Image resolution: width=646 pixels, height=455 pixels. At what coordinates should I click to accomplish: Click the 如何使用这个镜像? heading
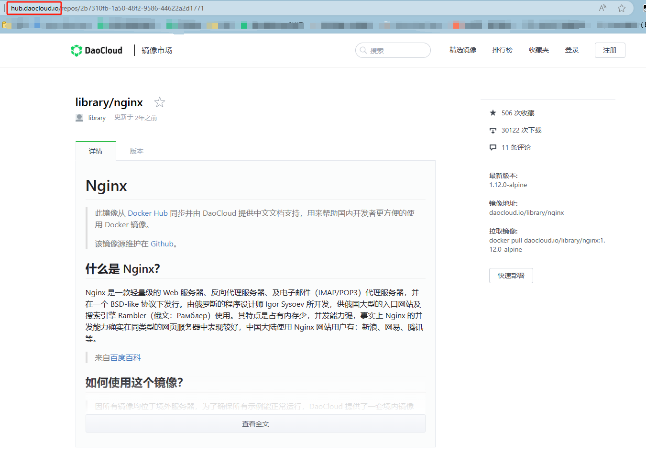point(134,383)
